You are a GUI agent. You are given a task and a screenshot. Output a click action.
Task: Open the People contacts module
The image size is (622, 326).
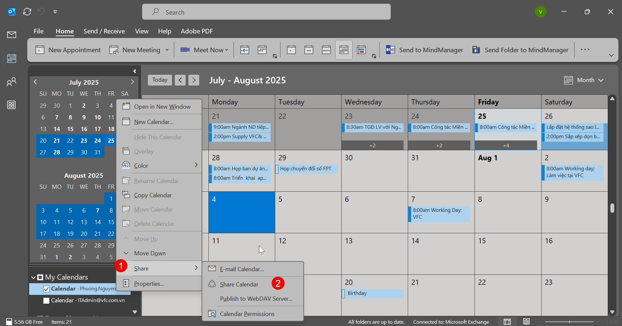[x=12, y=82]
